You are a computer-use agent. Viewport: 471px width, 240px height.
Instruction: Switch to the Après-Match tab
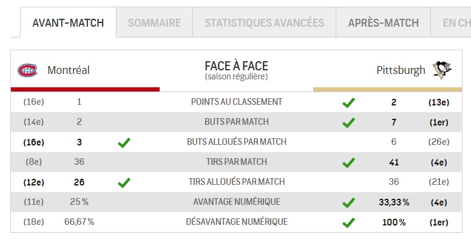(x=383, y=22)
